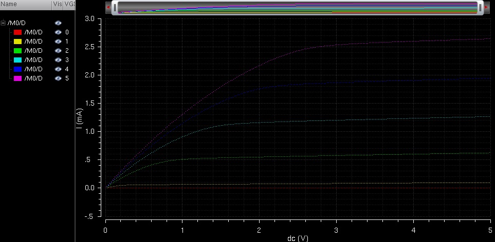Screen dimensions: 495x242
Task: Click the yellow color swatch of trace 1
Action: click(17, 42)
